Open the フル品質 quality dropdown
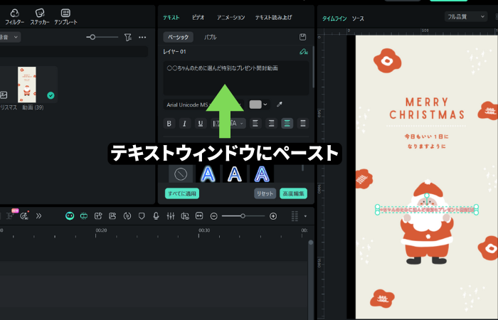This screenshot has width=498, height=320. click(466, 16)
